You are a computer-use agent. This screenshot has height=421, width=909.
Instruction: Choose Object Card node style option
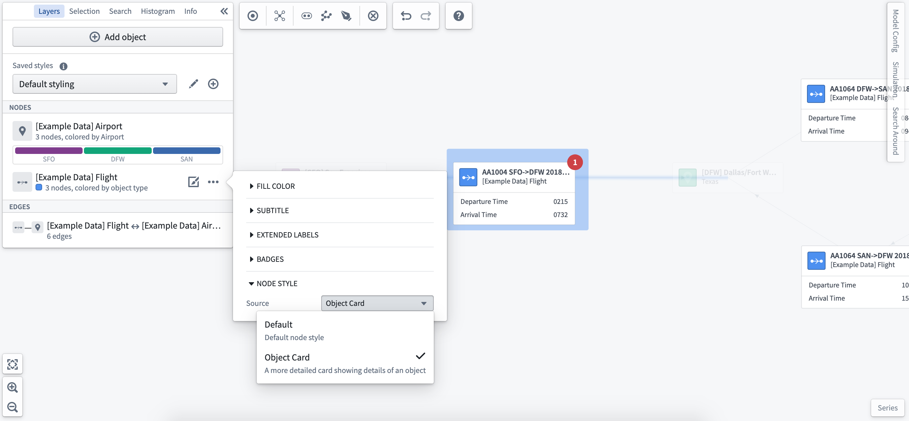[x=345, y=363]
